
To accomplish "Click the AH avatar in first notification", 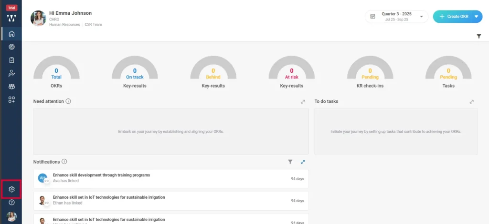I will (x=43, y=178).
